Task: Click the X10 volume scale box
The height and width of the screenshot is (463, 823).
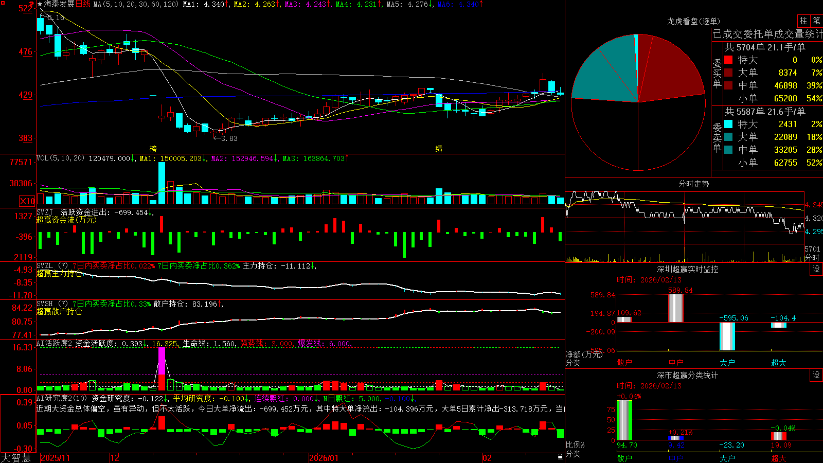Action: (x=27, y=201)
